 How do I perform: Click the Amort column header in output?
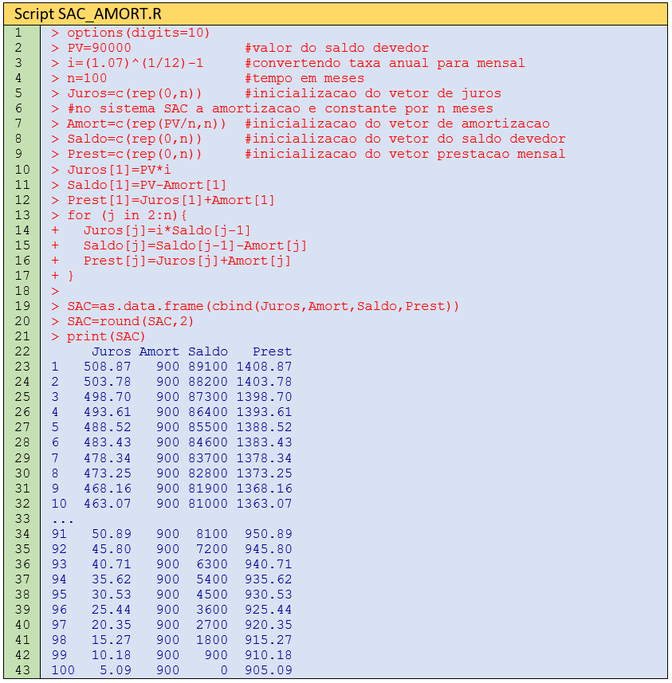(159, 351)
